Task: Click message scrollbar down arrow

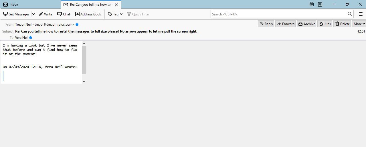Action: tap(84, 81)
